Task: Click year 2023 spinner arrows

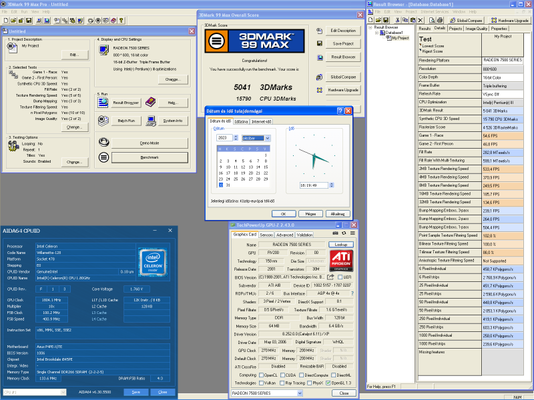Action: tap(236, 138)
